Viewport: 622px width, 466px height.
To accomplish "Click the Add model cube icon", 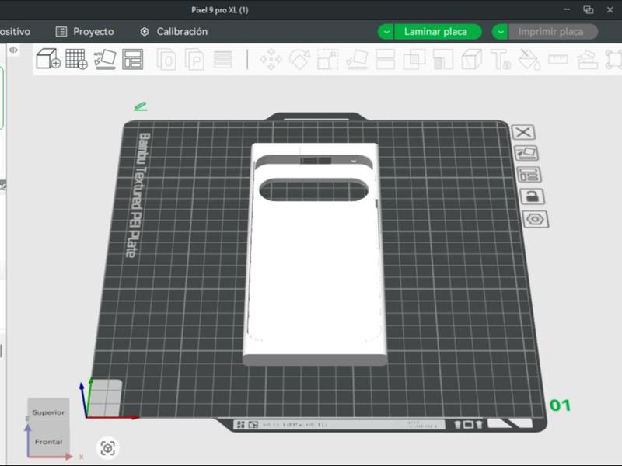I will coord(48,59).
